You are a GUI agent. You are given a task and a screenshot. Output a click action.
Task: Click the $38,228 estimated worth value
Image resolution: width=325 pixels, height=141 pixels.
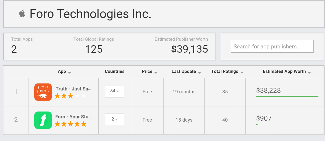click(268, 90)
